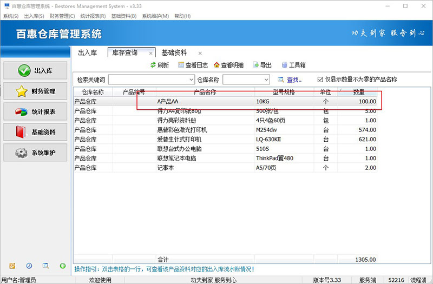Click the 查看明细 toolbar label
433x284 pixels.
pos(232,65)
